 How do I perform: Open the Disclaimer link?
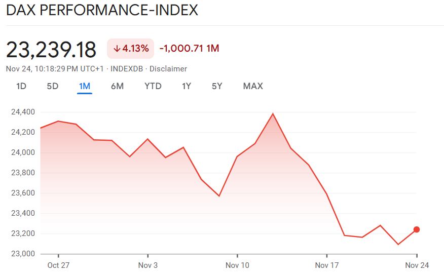168,69
